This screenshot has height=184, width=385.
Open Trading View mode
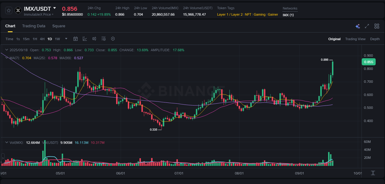click(355, 39)
